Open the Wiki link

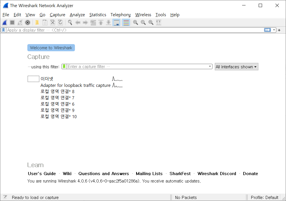(x=67, y=174)
